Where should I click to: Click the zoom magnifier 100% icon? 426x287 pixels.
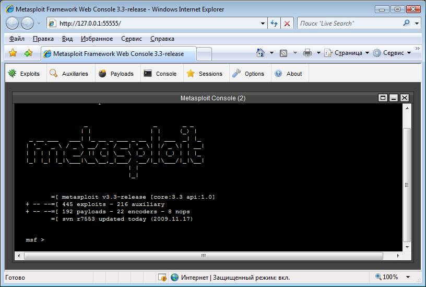point(378,277)
